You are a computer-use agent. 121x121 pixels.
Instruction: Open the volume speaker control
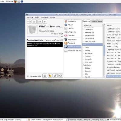[x=45, y=21]
